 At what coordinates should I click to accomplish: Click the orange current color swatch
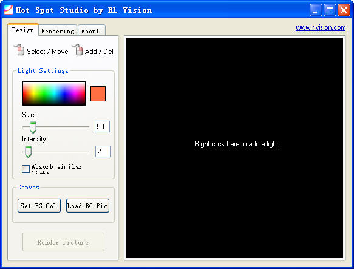[98, 94]
